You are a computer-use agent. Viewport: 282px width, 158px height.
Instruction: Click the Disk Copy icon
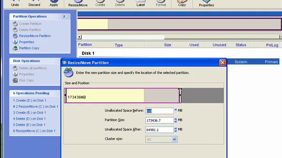[15, 80]
